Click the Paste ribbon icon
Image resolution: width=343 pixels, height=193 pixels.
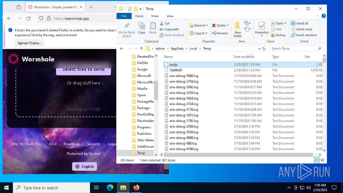click(153, 28)
